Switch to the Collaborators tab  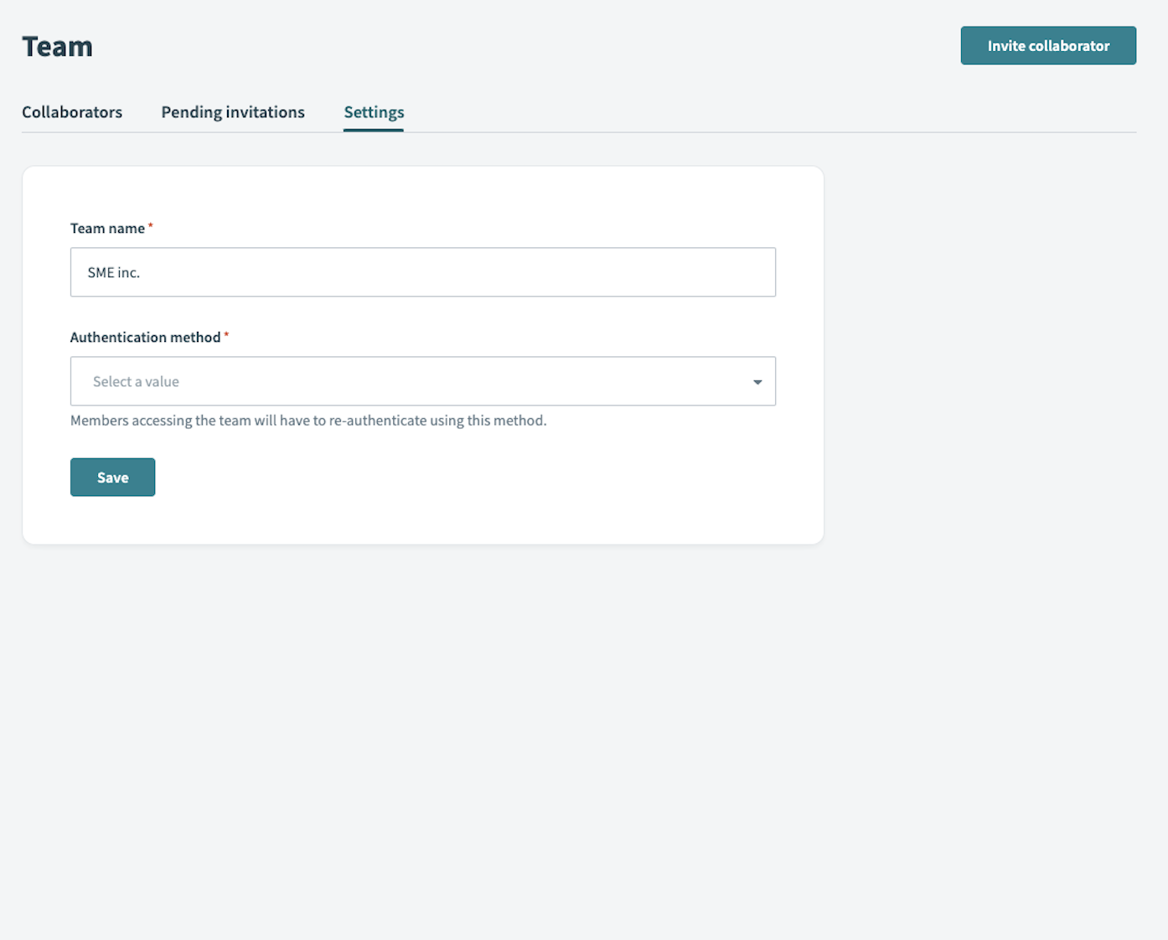pos(72,112)
